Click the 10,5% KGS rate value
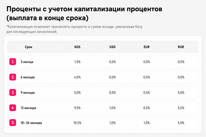This screenshot has width=206, height=137. click(x=77, y=123)
